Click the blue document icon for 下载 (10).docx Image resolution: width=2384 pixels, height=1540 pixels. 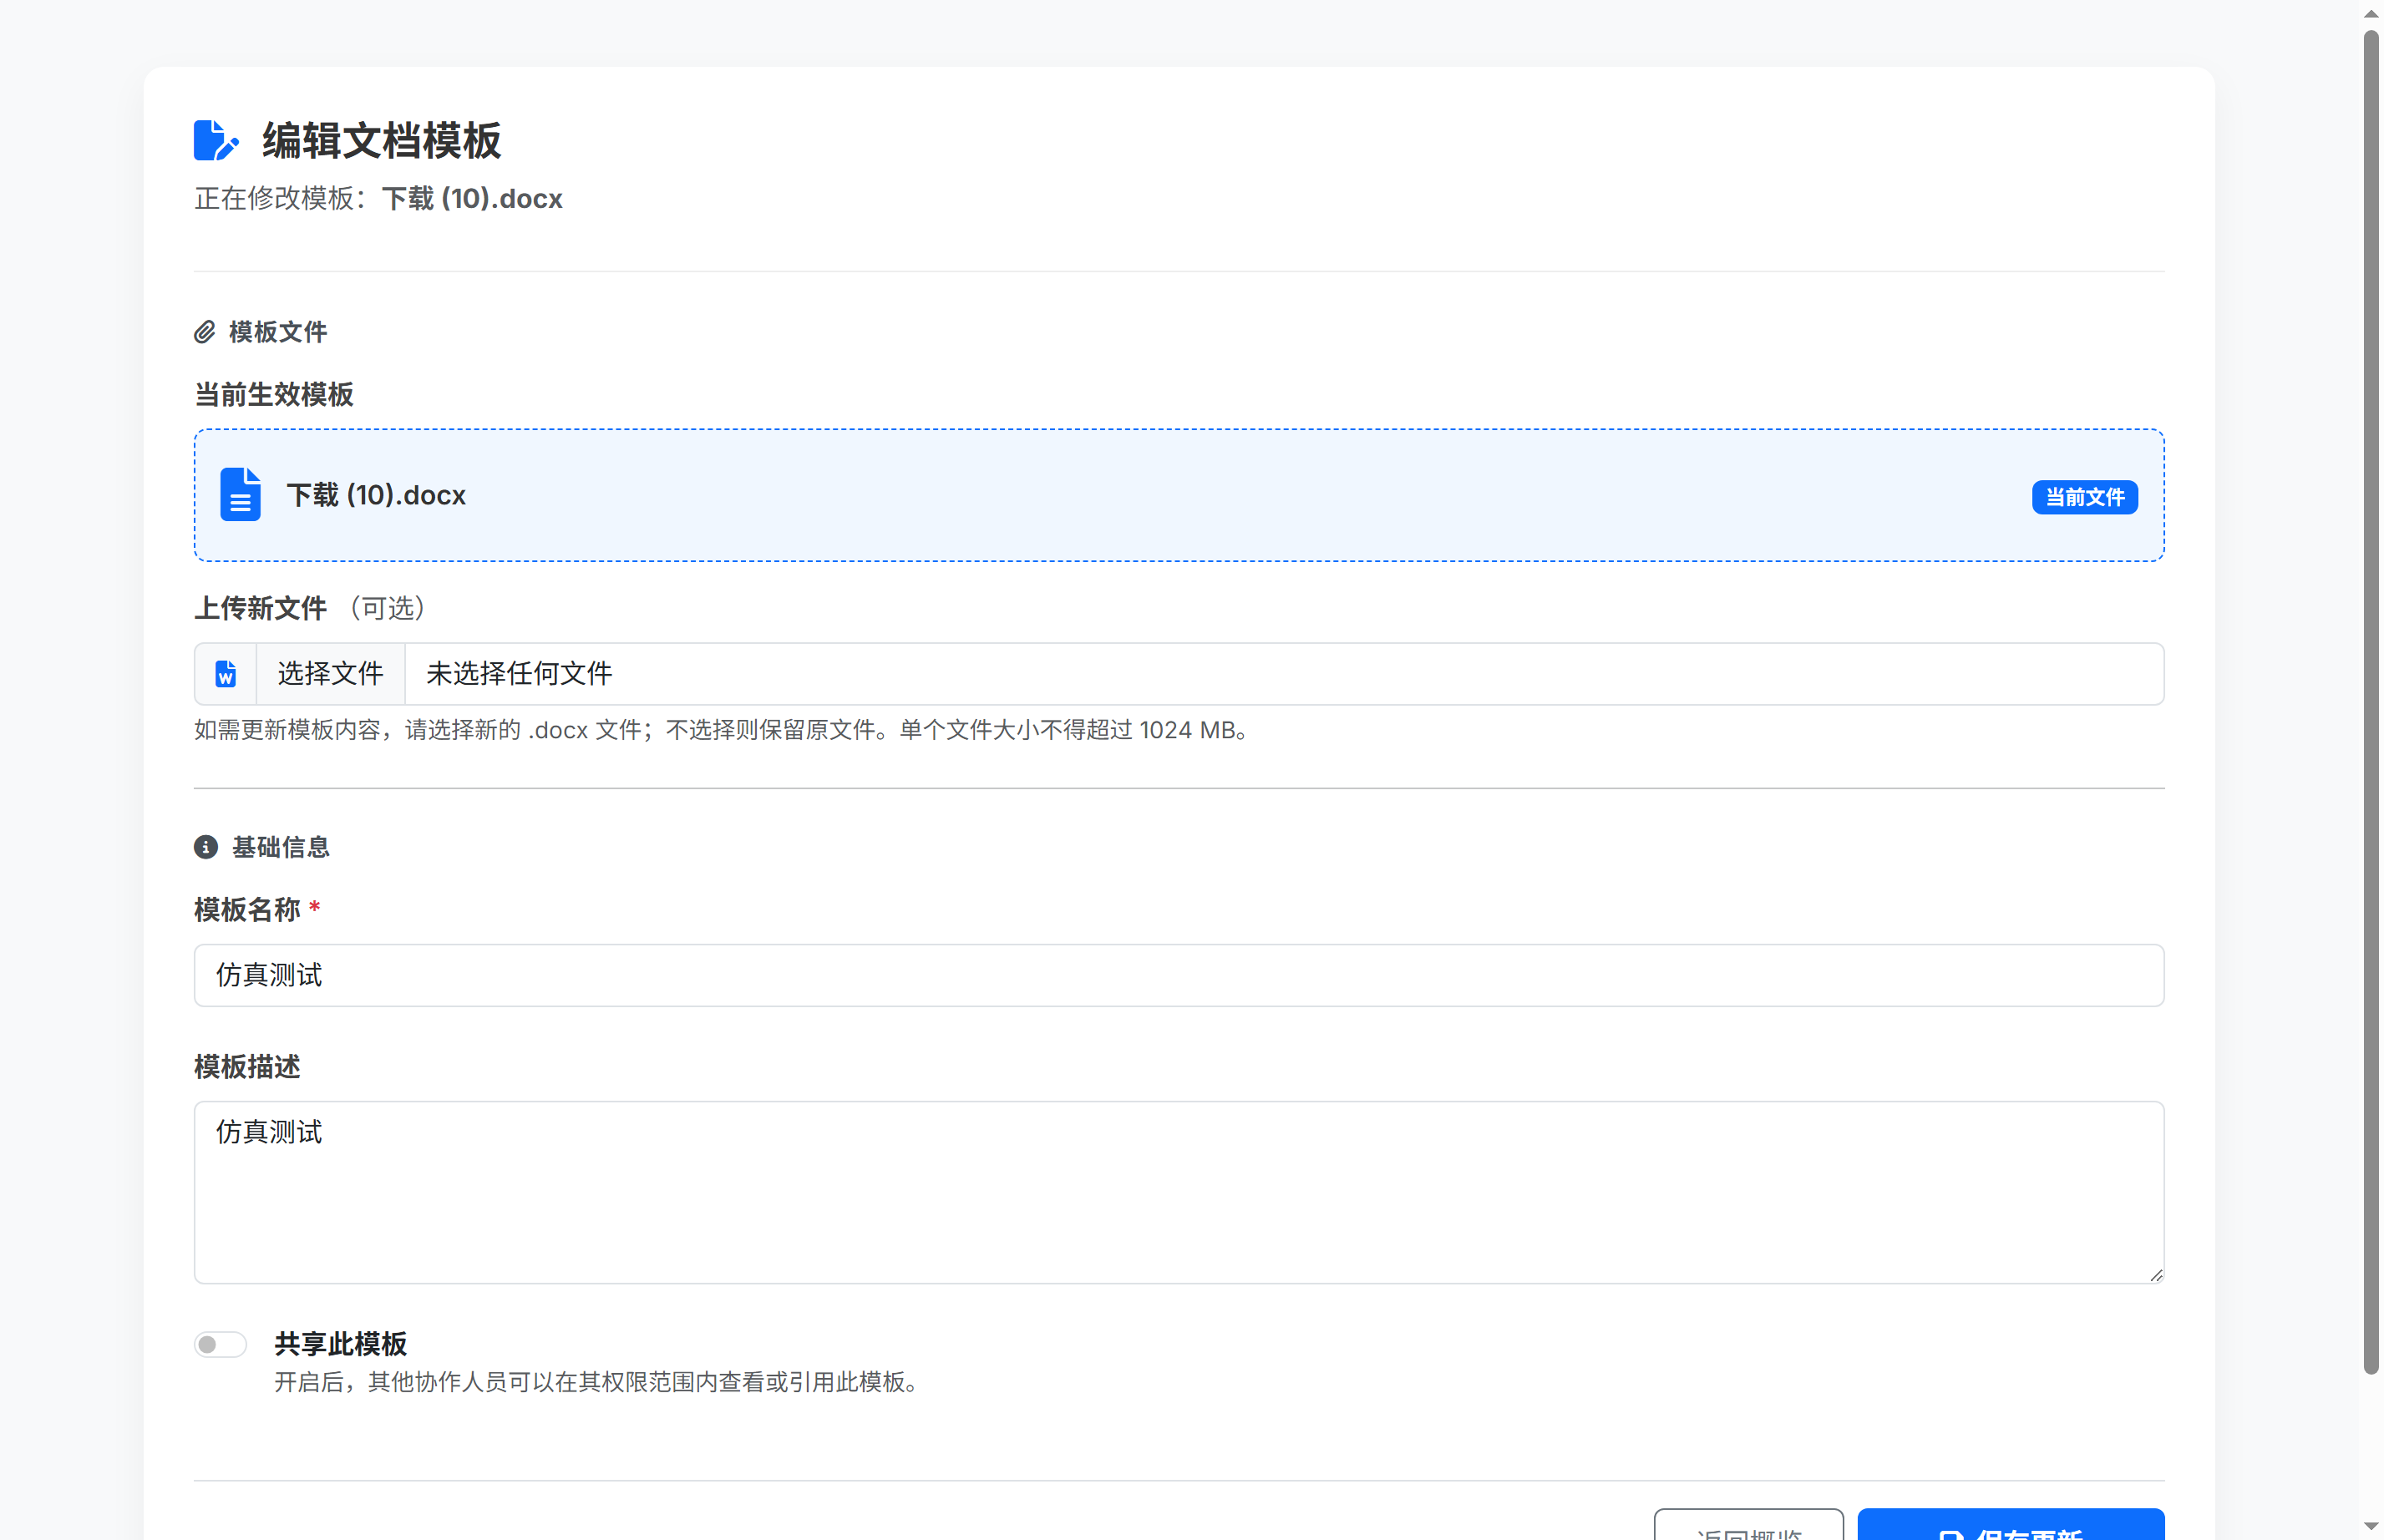tap(240, 495)
